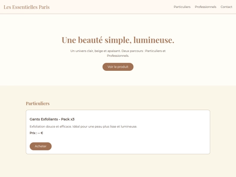Open the Particuliers navigation link
The height and width of the screenshot is (177, 236).
(x=182, y=7)
